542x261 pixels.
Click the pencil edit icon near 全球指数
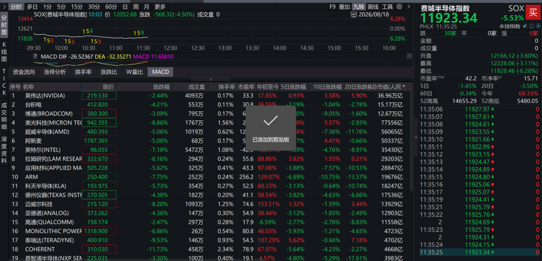525,26
